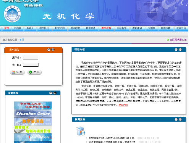
Task: Click the software box icon in the news panel
Action: pos(81,131)
